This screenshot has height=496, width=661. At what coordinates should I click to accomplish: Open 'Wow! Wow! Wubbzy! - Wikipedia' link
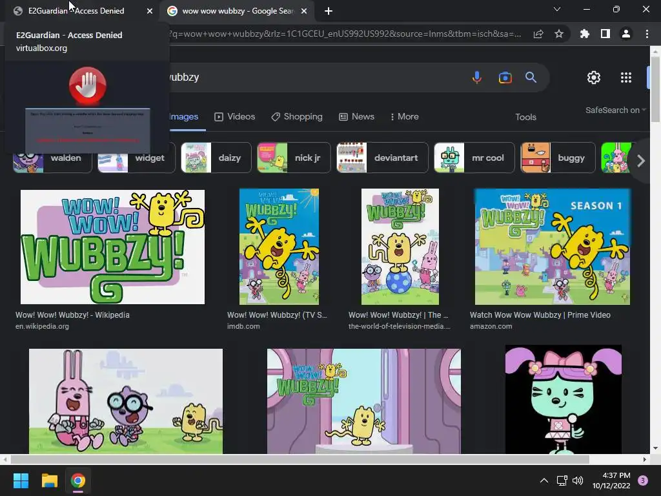(x=72, y=315)
